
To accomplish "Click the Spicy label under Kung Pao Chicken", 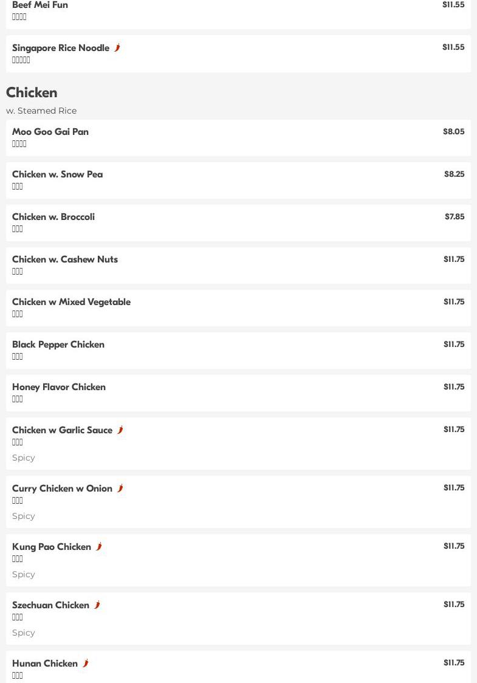I will [24, 574].
